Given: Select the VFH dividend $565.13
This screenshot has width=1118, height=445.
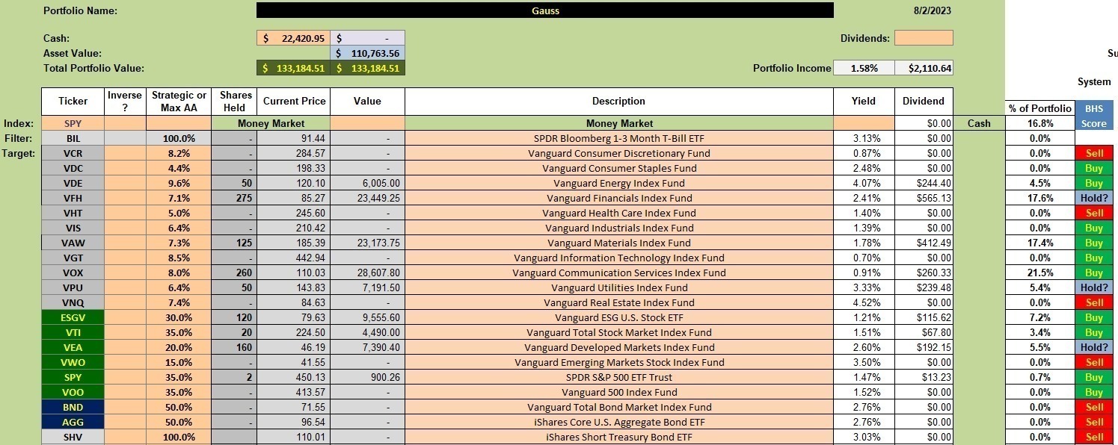Looking at the screenshot, I should (924, 198).
